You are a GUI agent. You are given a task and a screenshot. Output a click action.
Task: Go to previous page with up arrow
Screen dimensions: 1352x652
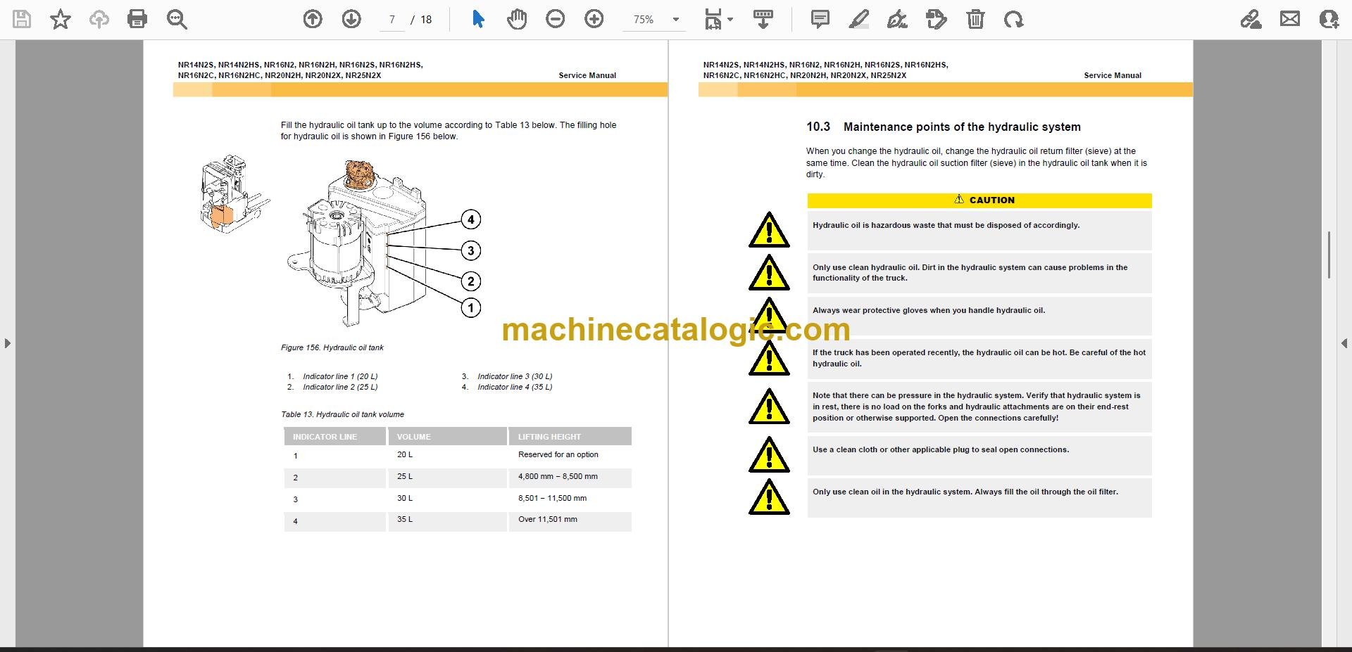coord(313,19)
